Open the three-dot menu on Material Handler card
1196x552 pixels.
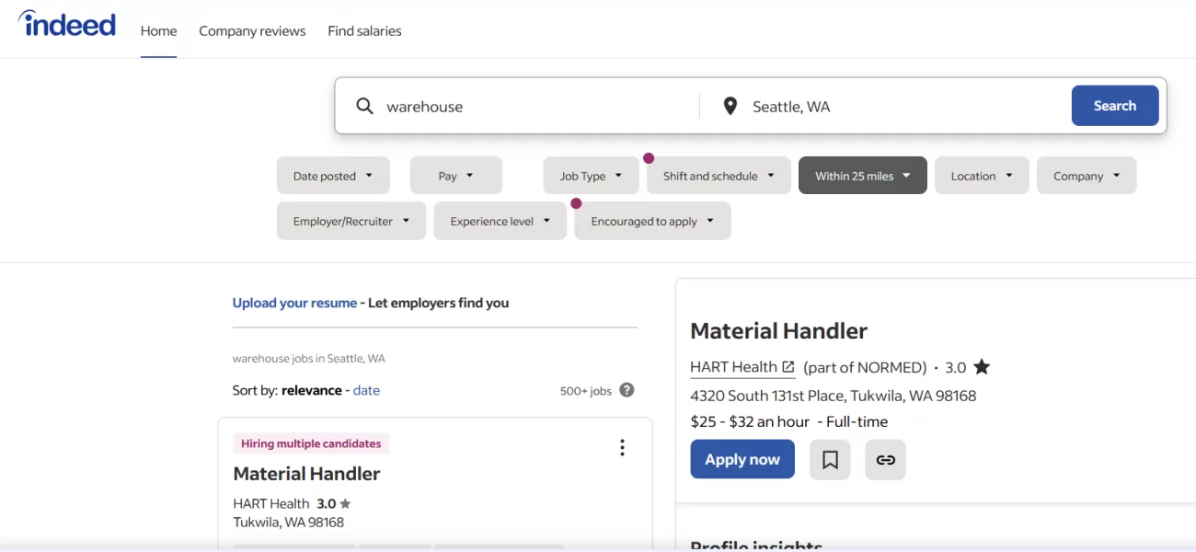(622, 447)
